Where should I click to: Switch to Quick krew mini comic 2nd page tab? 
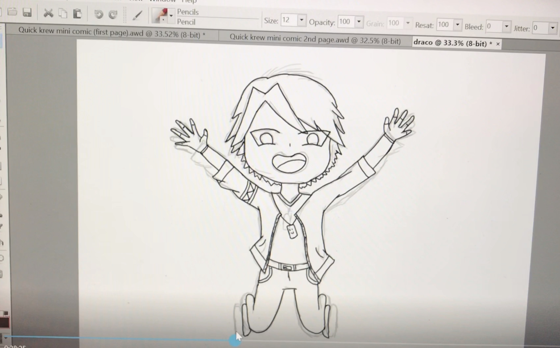tap(315, 39)
